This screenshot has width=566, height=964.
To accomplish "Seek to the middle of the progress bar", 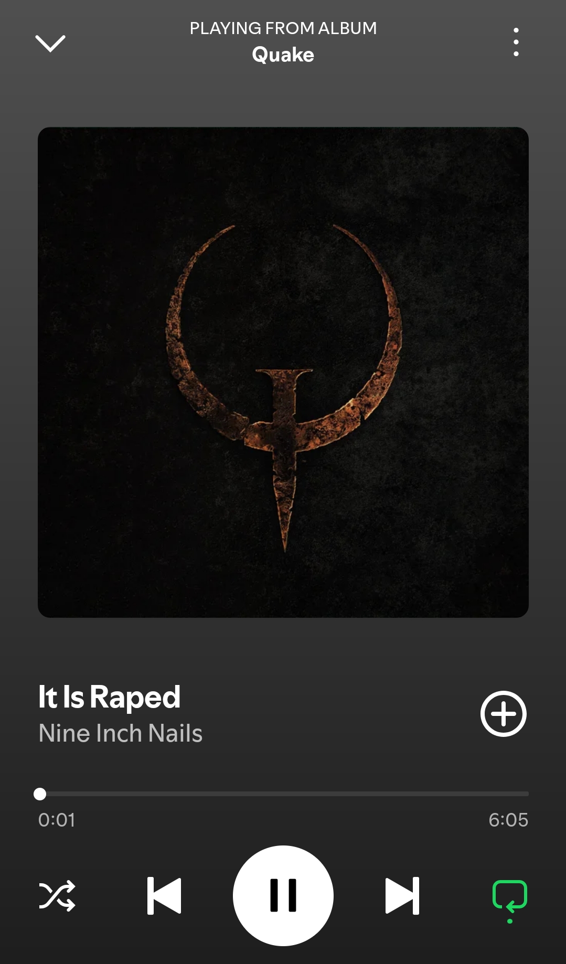I will (x=283, y=794).
